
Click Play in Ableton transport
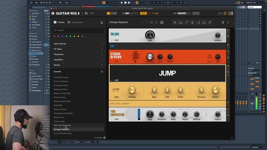[x=121, y=2]
